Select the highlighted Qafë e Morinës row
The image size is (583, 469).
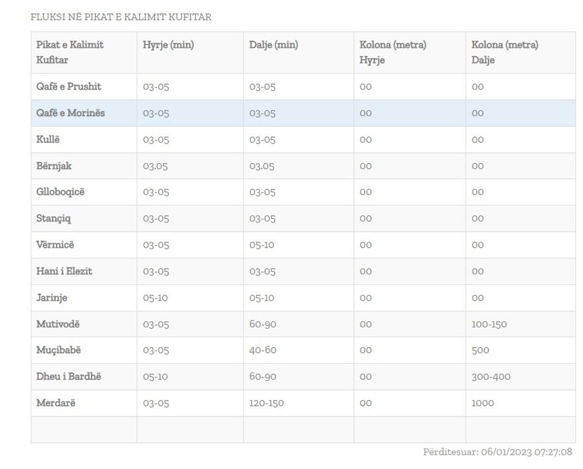pos(70,113)
